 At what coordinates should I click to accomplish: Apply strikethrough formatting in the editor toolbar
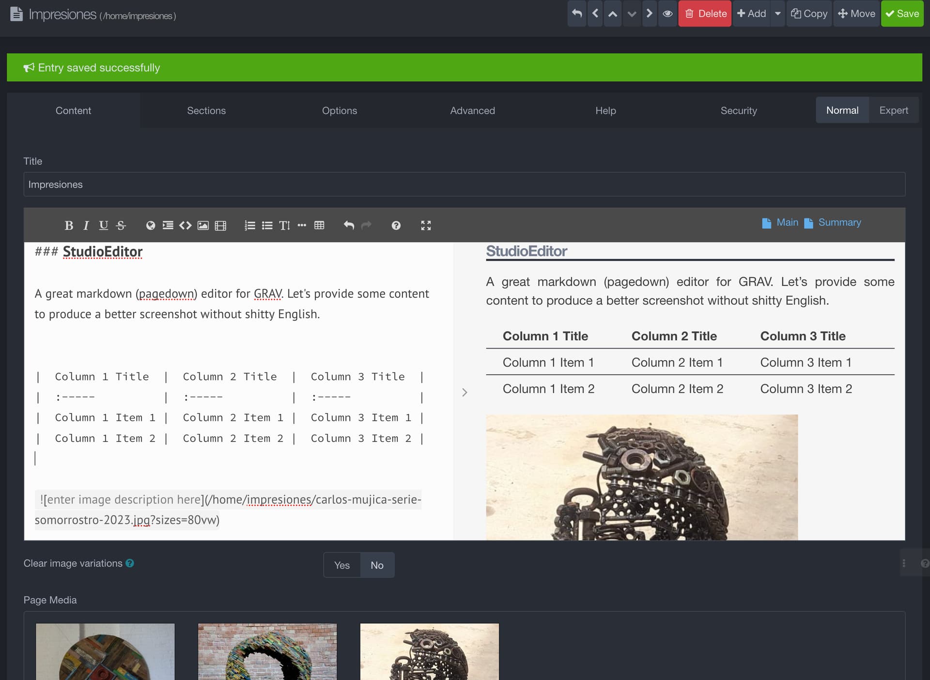(x=121, y=225)
